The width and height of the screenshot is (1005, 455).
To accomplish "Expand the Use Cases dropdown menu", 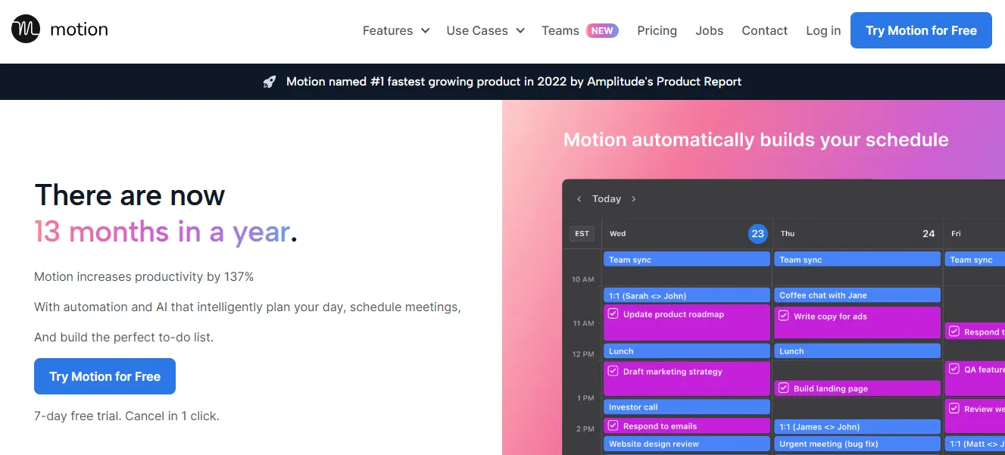I will (x=485, y=30).
